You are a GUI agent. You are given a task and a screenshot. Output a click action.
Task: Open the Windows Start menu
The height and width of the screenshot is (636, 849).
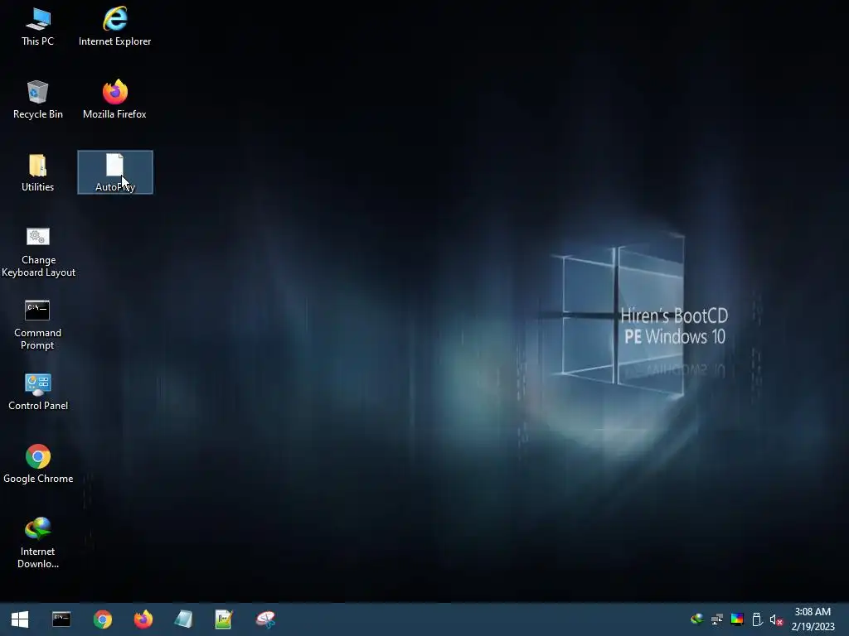[x=20, y=619]
